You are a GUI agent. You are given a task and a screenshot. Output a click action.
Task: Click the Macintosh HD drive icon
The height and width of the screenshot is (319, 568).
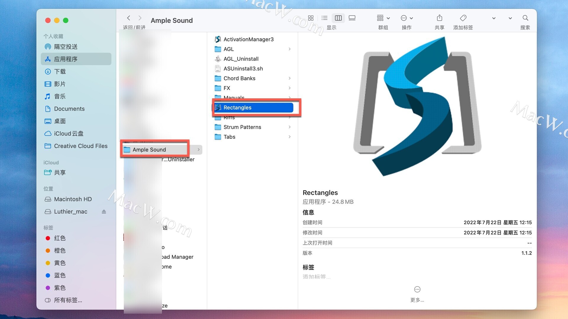click(48, 199)
